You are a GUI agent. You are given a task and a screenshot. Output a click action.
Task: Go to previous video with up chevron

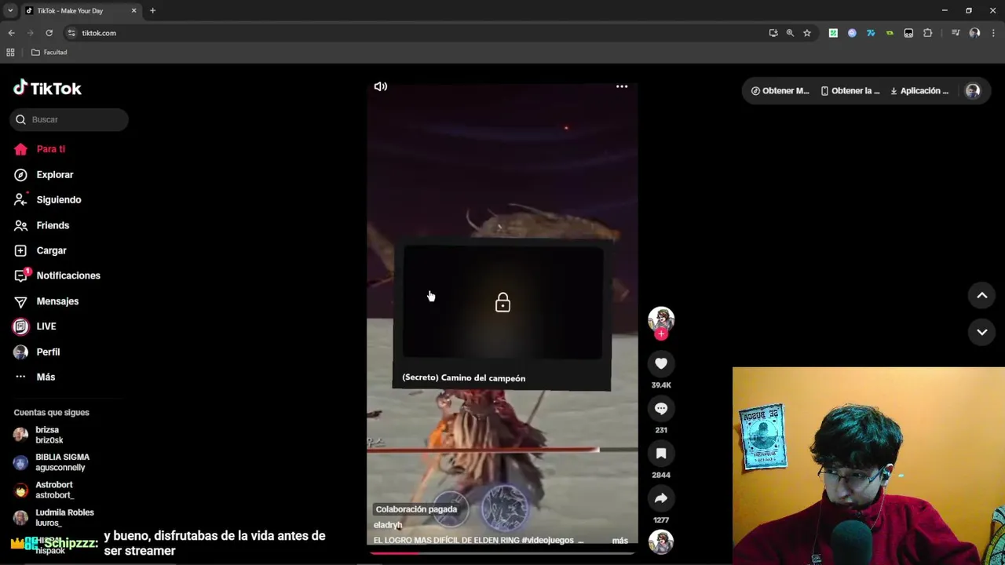tap(981, 296)
